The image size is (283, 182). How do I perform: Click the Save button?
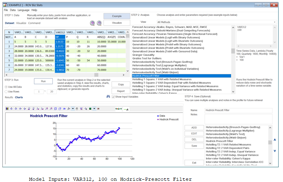[194, 146]
